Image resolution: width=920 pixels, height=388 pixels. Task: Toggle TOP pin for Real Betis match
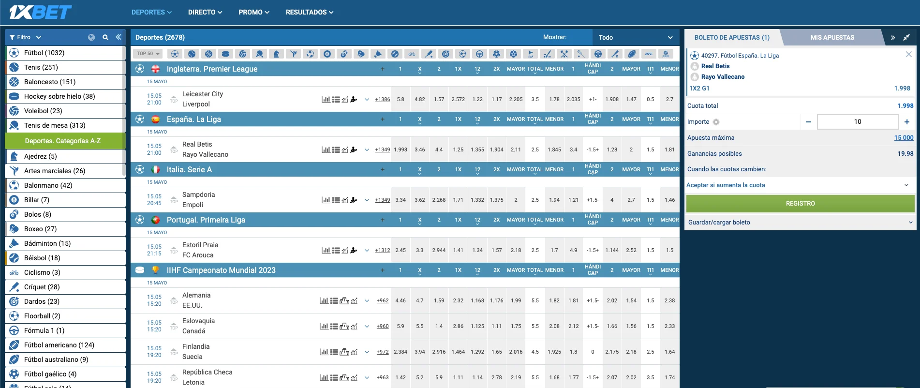(174, 149)
